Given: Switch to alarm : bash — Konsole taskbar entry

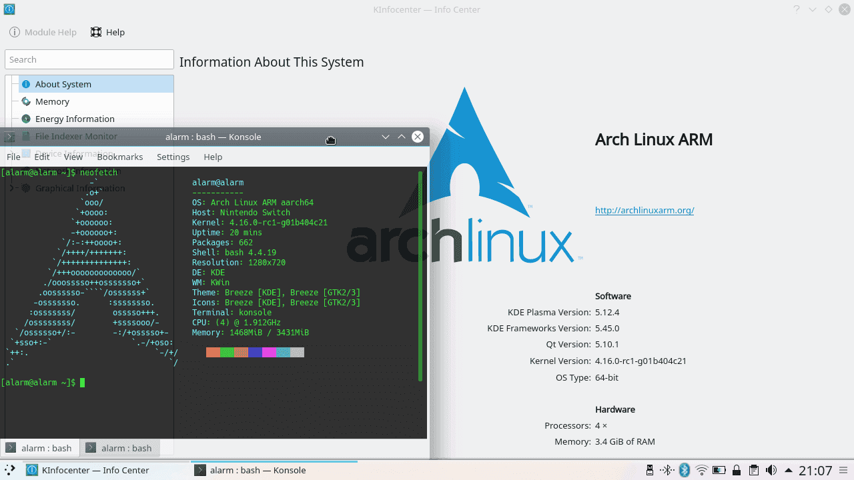Looking at the screenshot, I should pyautogui.click(x=274, y=470).
